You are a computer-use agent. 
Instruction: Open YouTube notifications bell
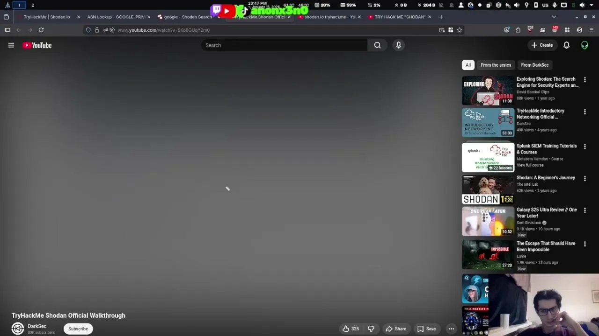pyautogui.click(x=566, y=45)
